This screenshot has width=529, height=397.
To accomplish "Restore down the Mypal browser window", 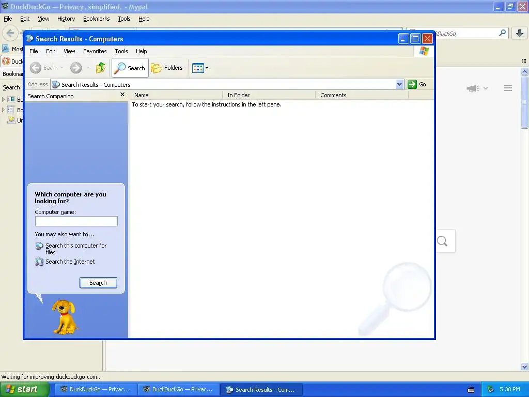I will click(510, 6).
